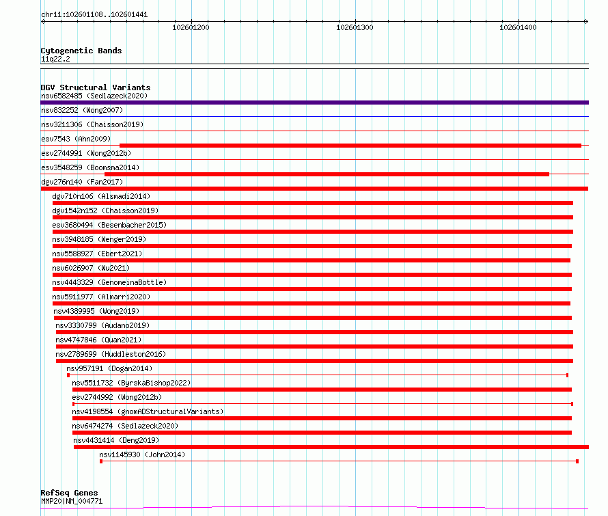Click esv2744992 (Wong2012b) label
This screenshot has width=608, height=516.
tap(117, 397)
